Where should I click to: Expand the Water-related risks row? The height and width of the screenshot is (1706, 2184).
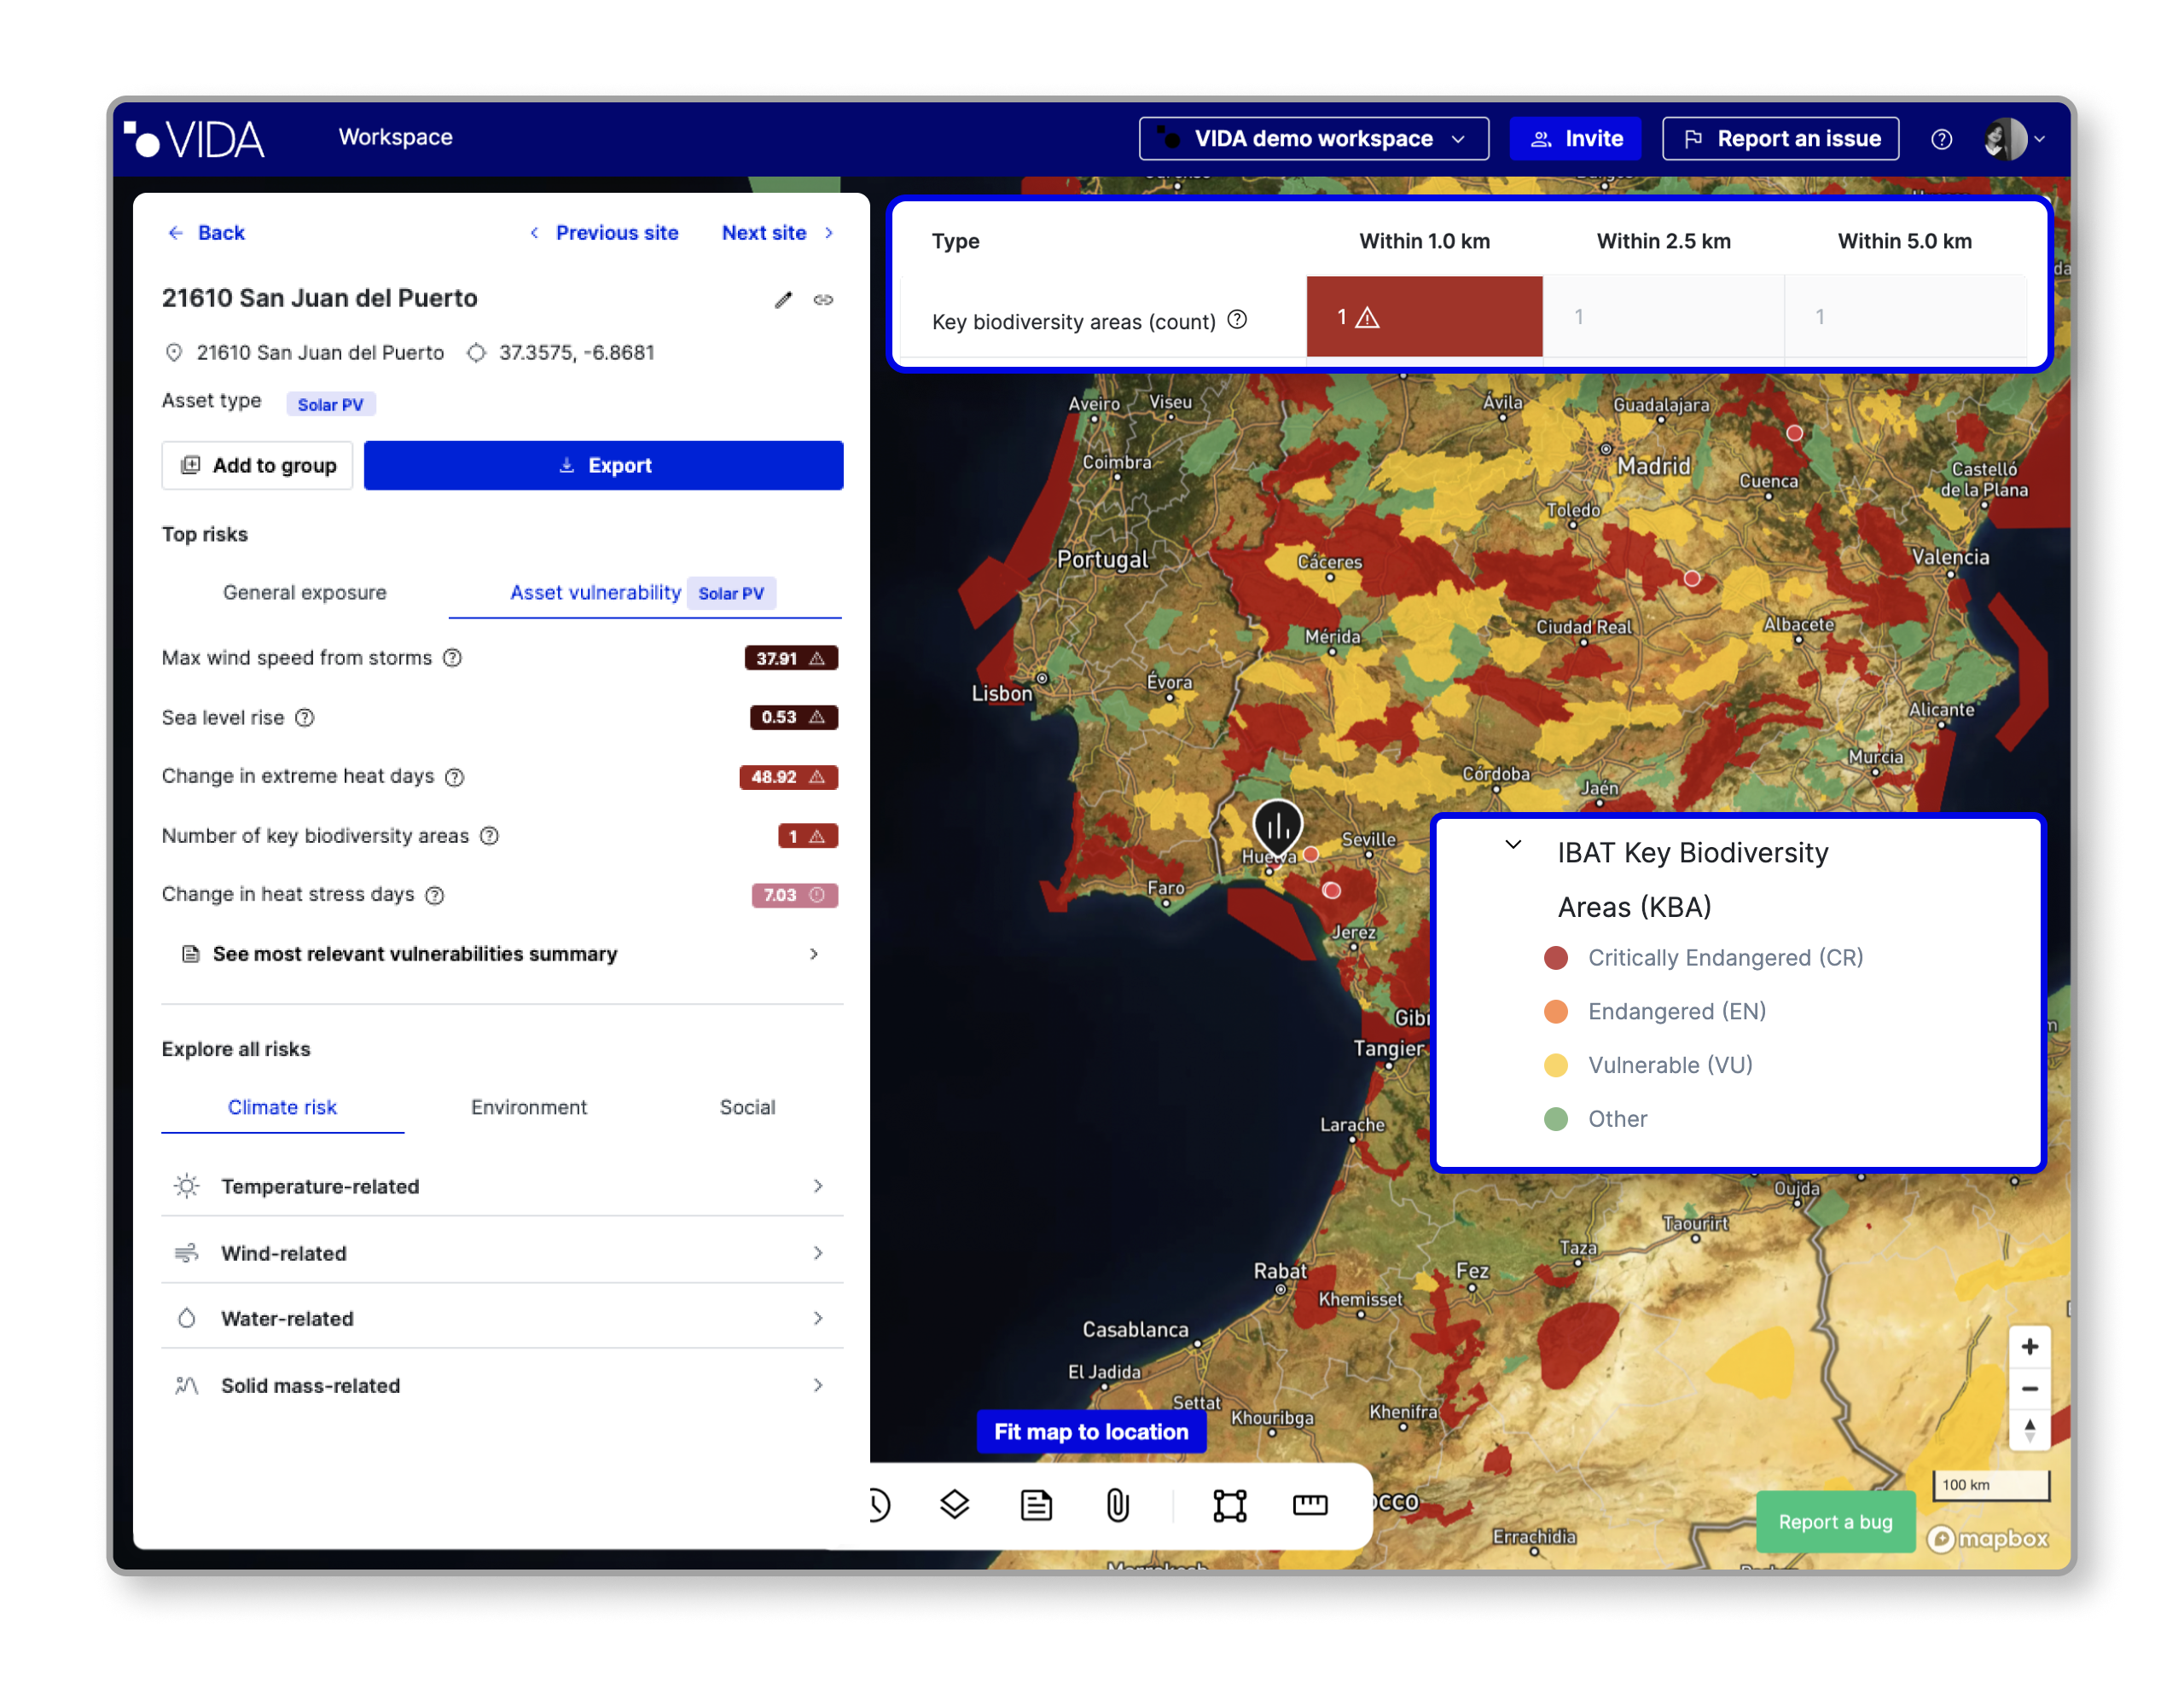tap(502, 1318)
